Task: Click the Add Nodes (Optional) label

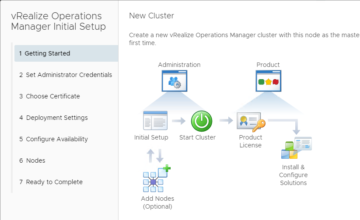Action: [x=157, y=203]
